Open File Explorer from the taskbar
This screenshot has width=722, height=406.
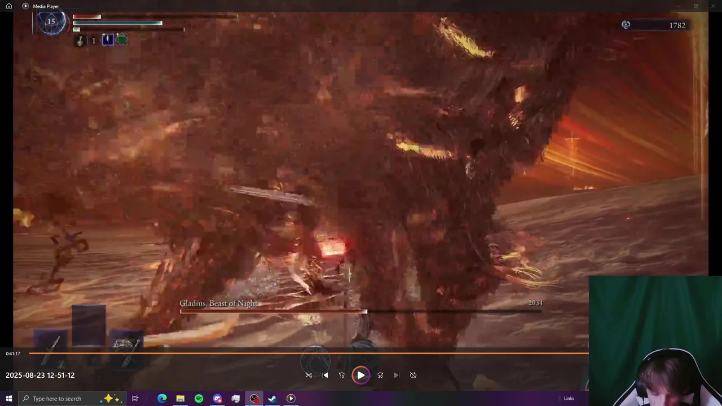pyautogui.click(x=180, y=399)
